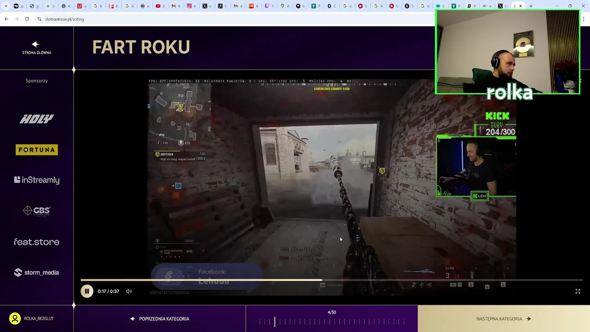This screenshot has height=332, width=590.
Task: Open the tab search dropdown
Action: coord(6,6)
